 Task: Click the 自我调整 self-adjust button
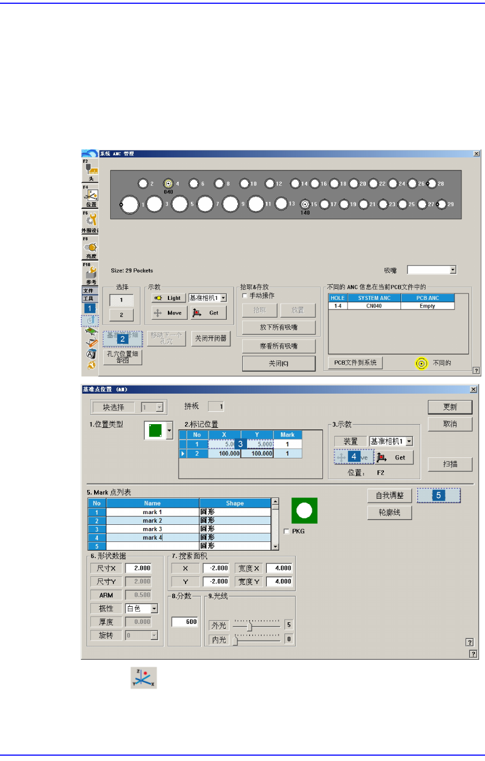390,495
